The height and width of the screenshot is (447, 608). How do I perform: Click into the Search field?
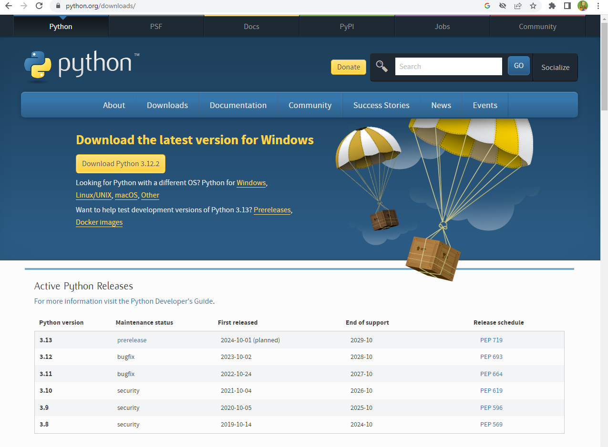pyautogui.click(x=448, y=67)
